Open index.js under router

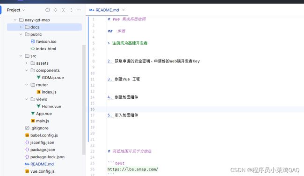(49, 92)
